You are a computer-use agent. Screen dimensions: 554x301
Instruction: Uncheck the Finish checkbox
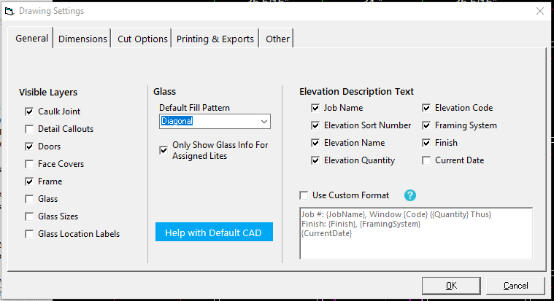pos(426,143)
